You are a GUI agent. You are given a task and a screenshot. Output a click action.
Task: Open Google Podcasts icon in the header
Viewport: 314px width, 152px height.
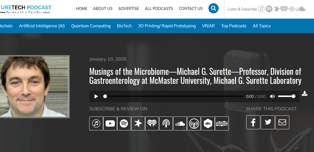pyautogui.click(x=292, y=9)
